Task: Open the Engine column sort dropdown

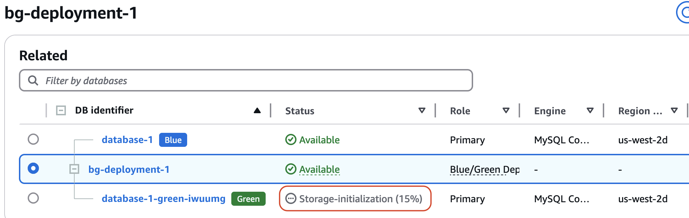Action: (590, 111)
